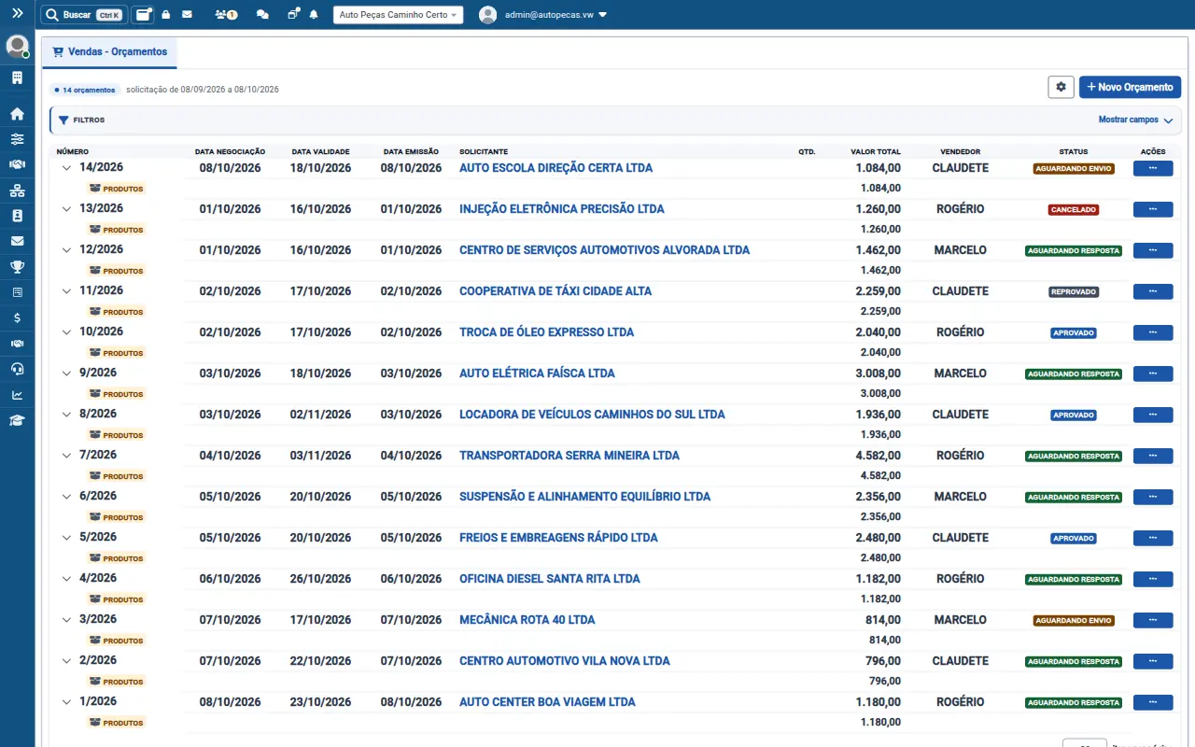
Task: Open the dollar sign finance icon
Action: coord(17,317)
